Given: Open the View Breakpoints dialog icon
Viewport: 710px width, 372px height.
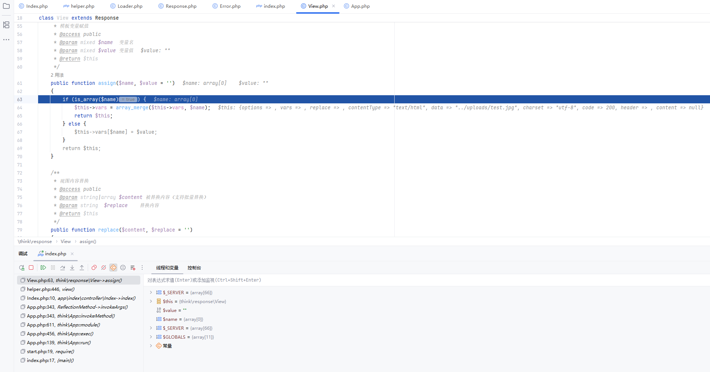Looking at the screenshot, I should pyautogui.click(x=94, y=268).
